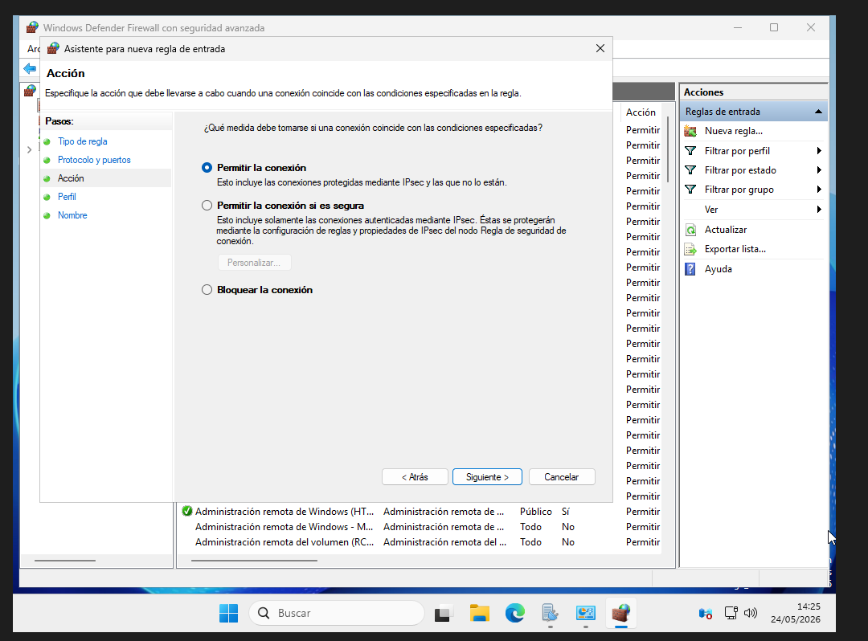Click the Filtrar por grupo funnel icon

[x=690, y=189]
